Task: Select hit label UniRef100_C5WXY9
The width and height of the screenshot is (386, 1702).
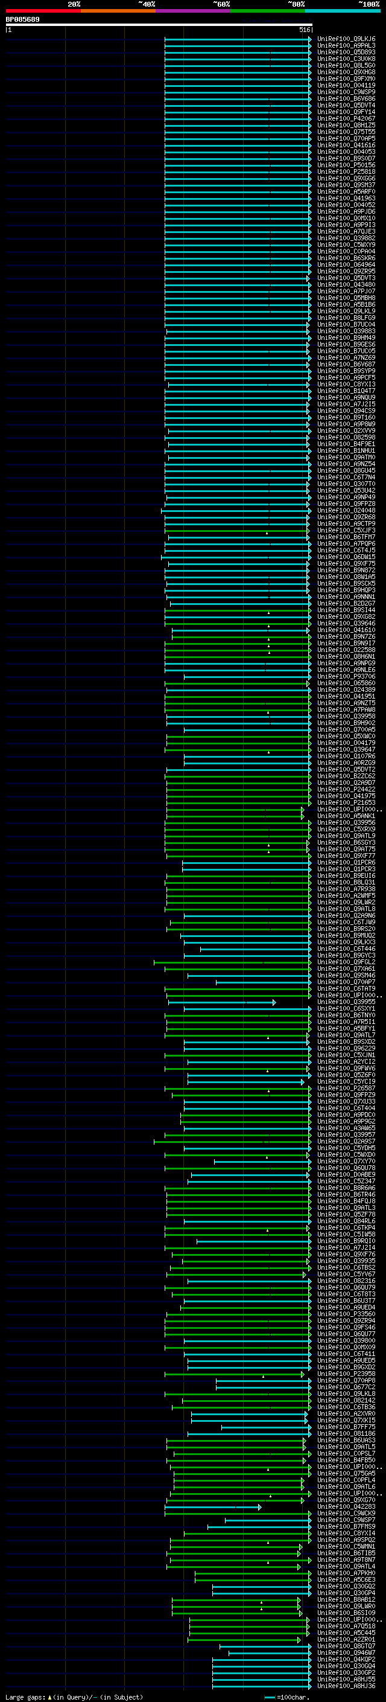Action: [x=346, y=245]
